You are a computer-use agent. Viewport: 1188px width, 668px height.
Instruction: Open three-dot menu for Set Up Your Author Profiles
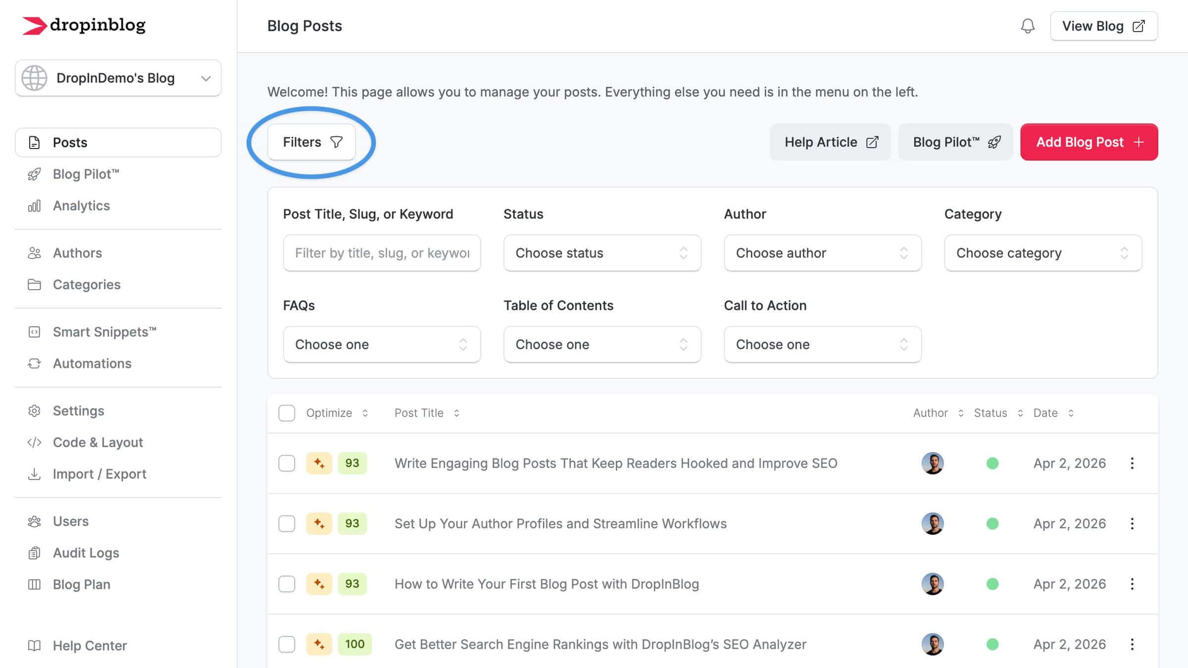[x=1132, y=524]
